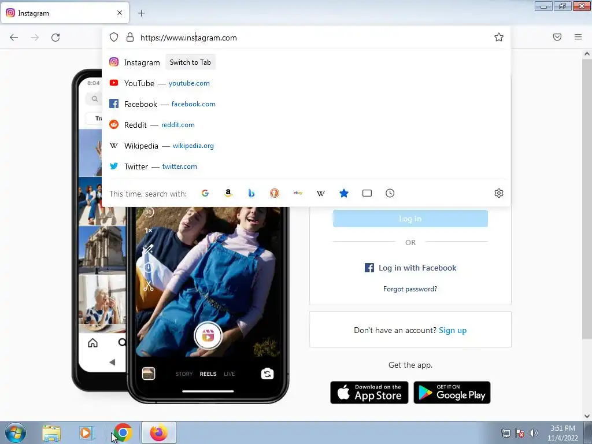The image size is (592, 444).
Task: Click the volume speaker tray icon
Action: [x=534, y=433]
